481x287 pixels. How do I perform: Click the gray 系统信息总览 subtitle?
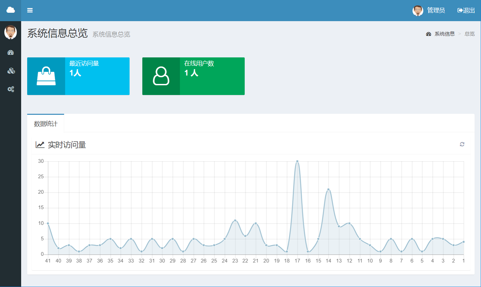point(111,34)
